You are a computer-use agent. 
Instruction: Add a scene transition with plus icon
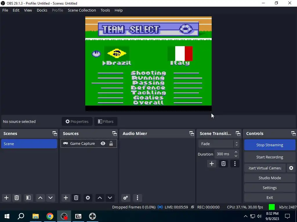(211, 164)
